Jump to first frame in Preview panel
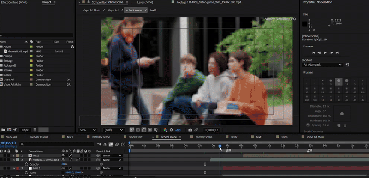Viewport: 369px width, 178px height. click(313, 53)
